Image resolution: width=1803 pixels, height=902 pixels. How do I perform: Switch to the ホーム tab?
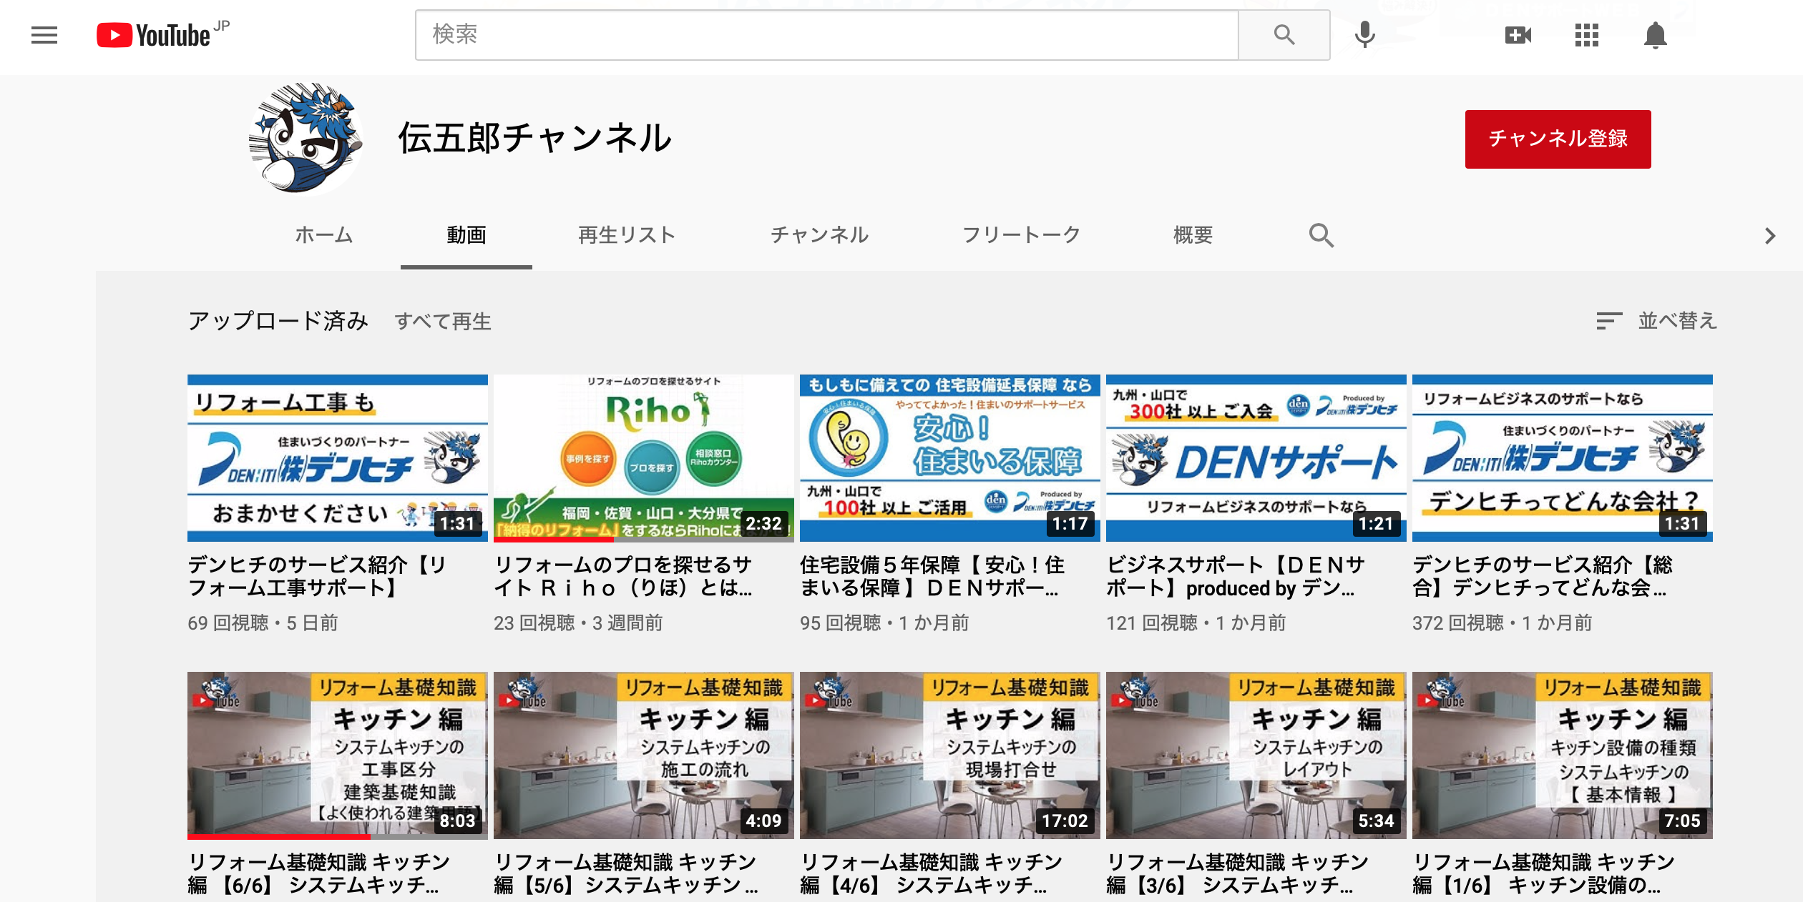(324, 235)
